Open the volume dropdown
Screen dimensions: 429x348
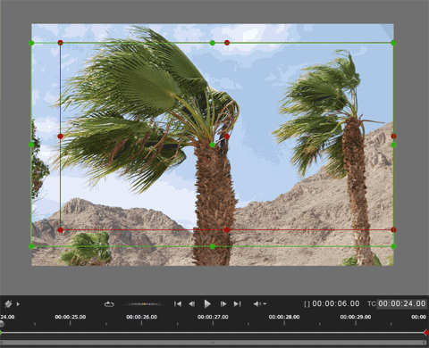(260, 303)
